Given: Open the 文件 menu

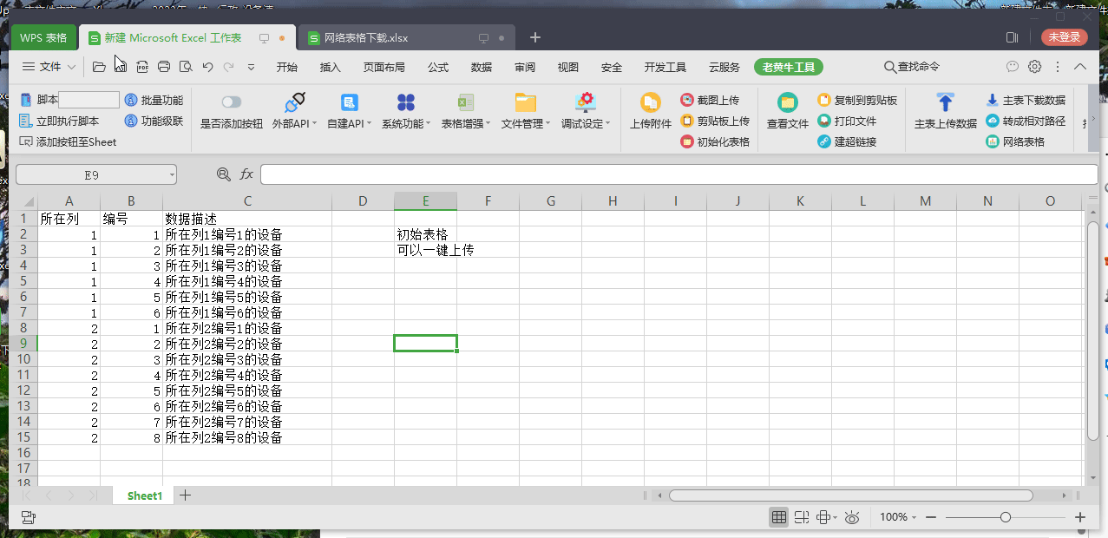Looking at the screenshot, I should [x=49, y=67].
